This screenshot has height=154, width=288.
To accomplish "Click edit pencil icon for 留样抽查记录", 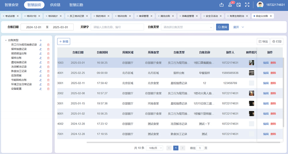I will tap(41, 49).
